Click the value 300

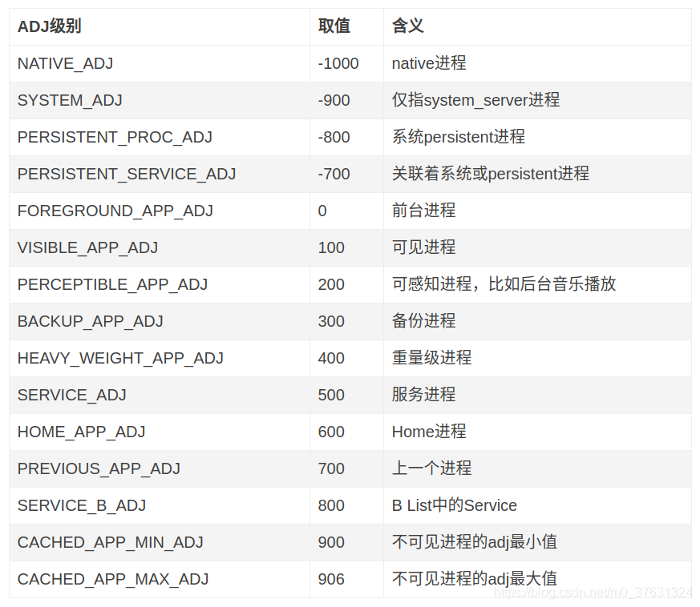pyautogui.click(x=331, y=322)
